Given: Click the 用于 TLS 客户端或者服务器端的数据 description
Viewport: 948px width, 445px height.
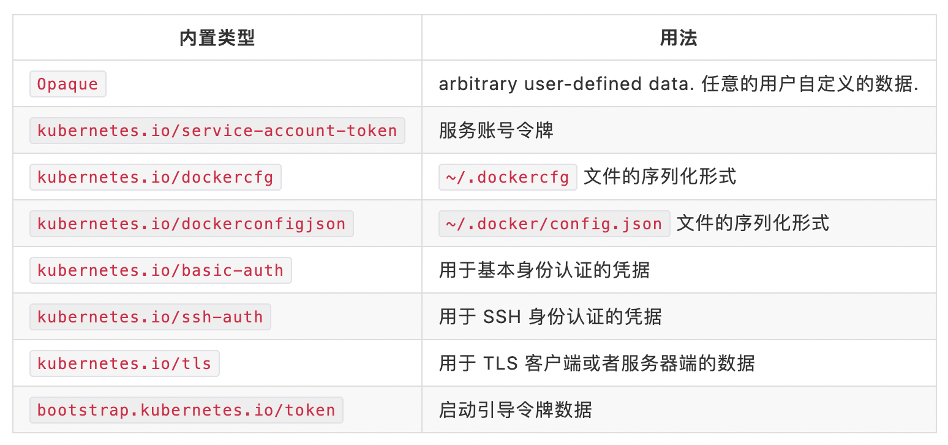Looking at the screenshot, I should point(596,363).
